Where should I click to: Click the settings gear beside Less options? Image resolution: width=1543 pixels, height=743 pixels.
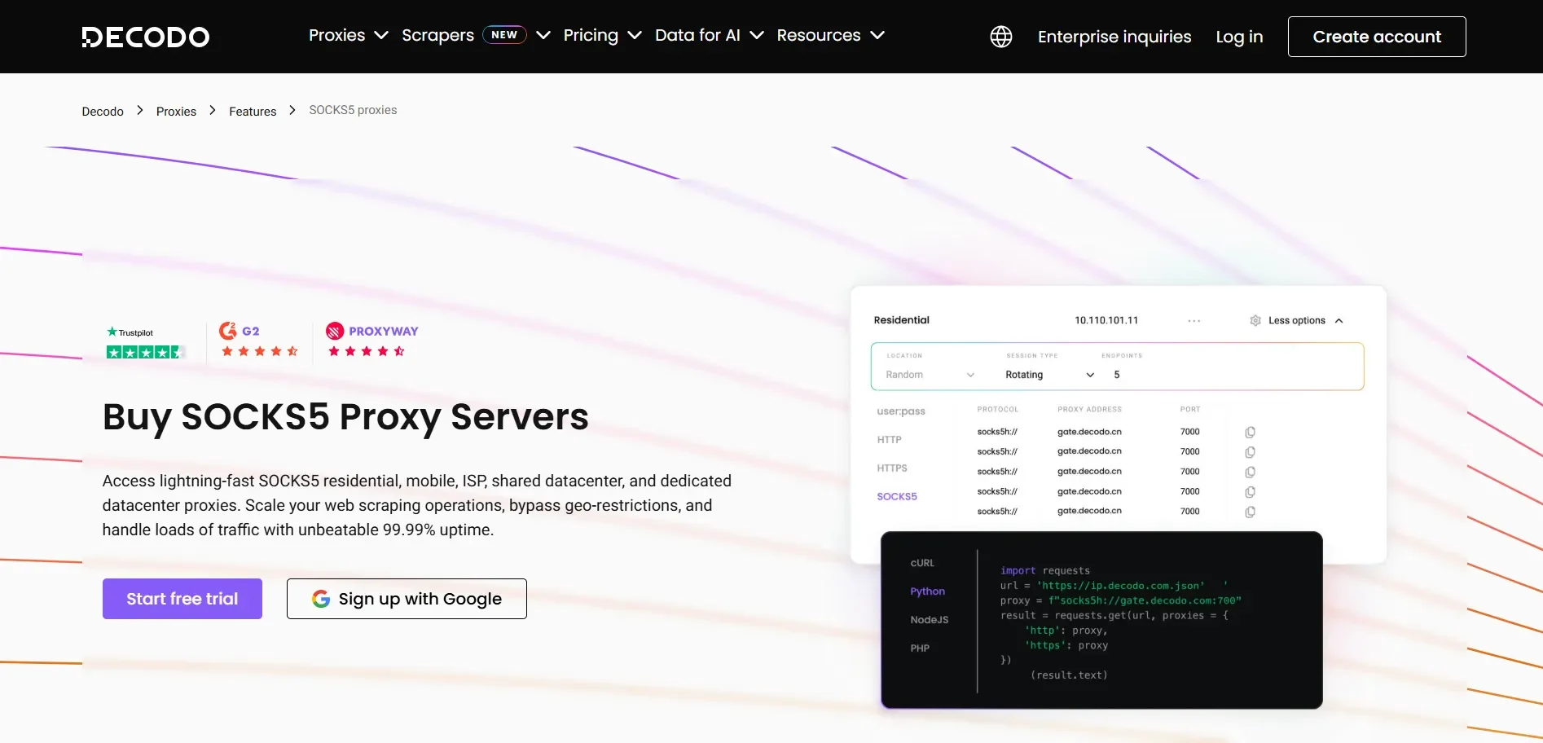coord(1255,320)
